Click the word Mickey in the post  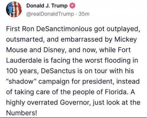click(x=126, y=40)
